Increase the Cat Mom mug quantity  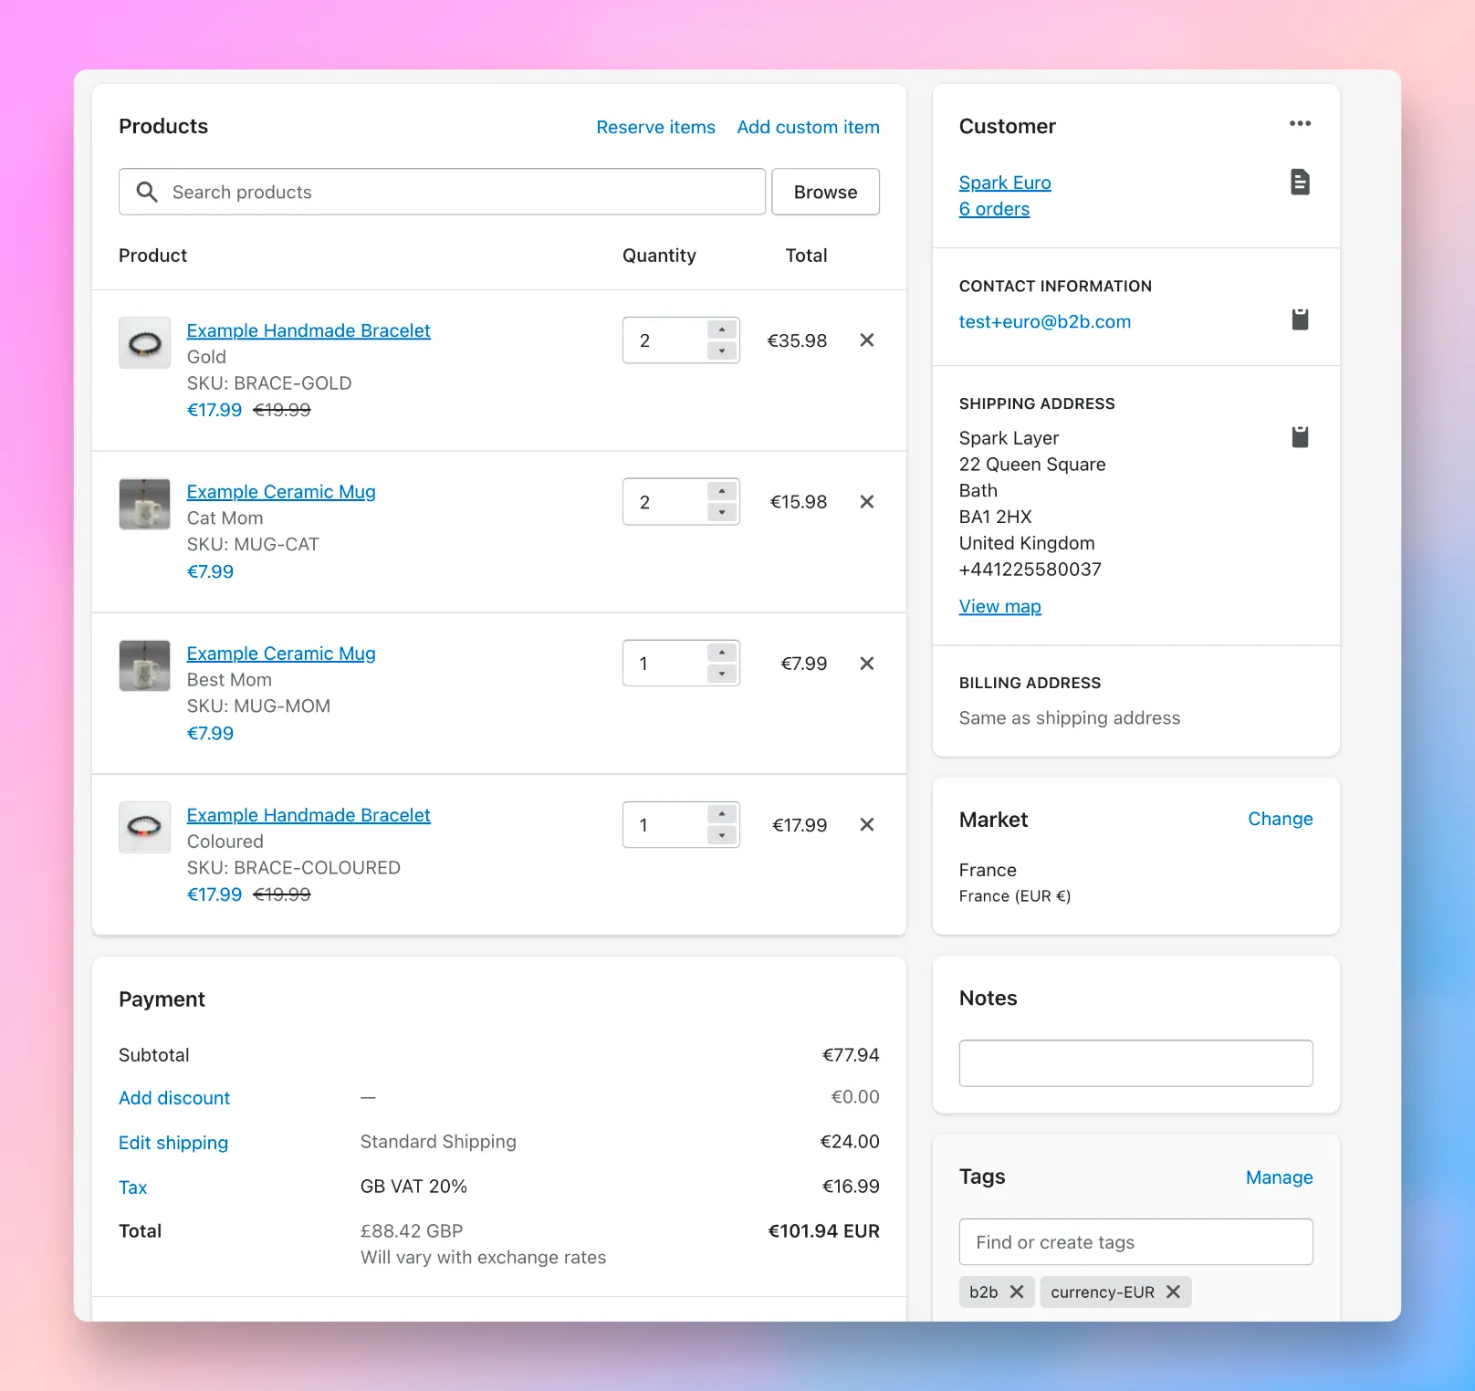[722, 492]
